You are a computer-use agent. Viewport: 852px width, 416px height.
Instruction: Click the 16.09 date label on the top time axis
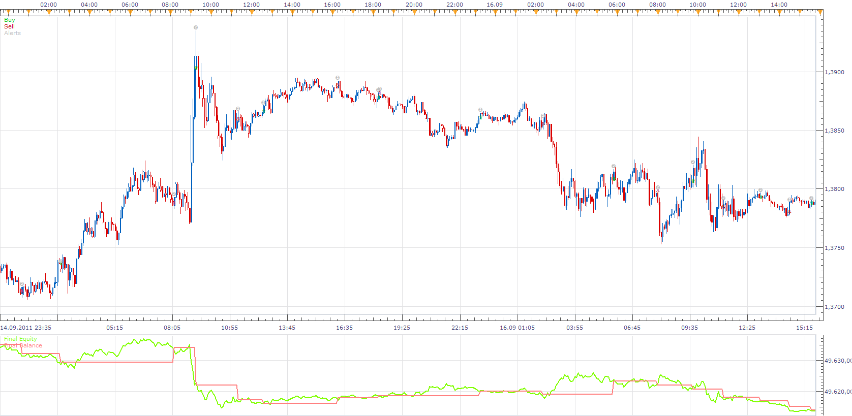coord(495,5)
